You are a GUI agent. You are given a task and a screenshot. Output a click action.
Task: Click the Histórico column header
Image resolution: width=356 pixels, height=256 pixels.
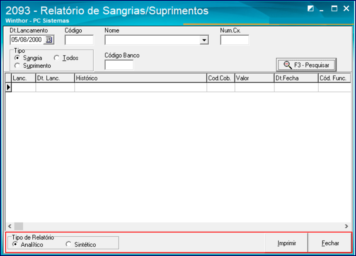(141, 78)
